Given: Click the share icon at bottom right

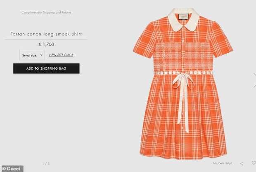Looking at the screenshot, I should click(x=242, y=164).
